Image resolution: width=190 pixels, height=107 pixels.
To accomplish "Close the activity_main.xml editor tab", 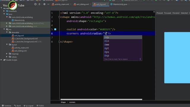I will tap(71, 4).
